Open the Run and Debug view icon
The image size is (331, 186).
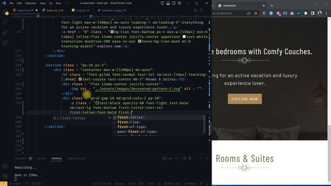(x=5, y=32)
